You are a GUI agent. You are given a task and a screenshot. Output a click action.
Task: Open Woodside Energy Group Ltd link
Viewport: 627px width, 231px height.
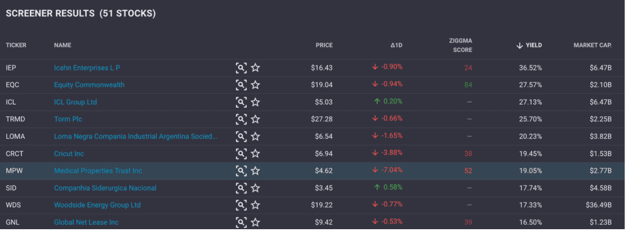tap(97, 205)
